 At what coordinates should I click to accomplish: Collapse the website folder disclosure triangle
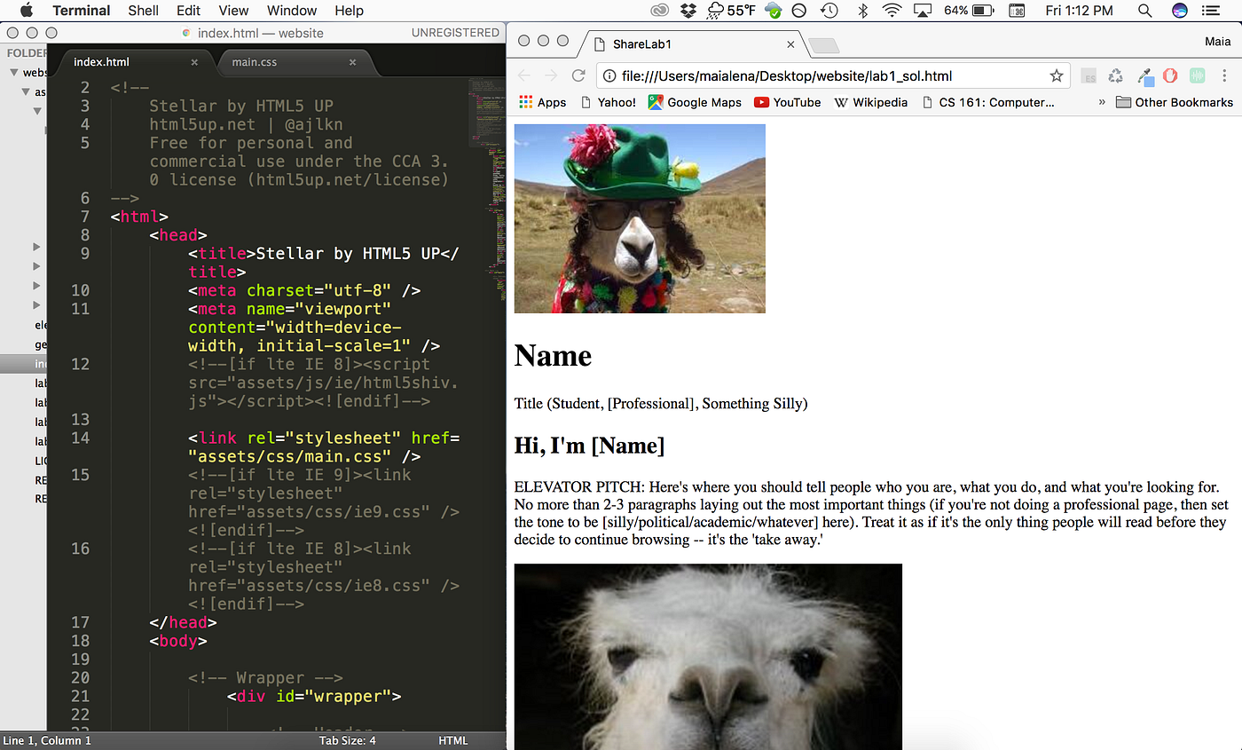tap(14, 72)
